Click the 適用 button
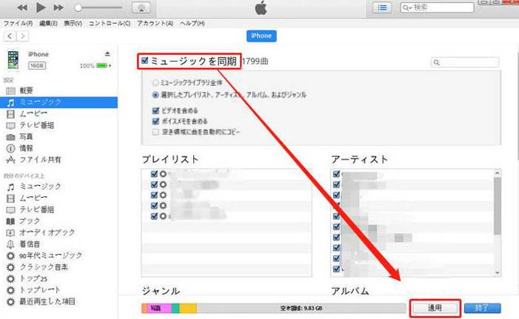 (435, 307)
